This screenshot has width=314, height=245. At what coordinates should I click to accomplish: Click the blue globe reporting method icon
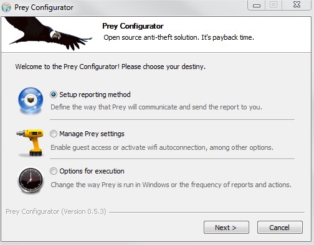tap(31, 101)
